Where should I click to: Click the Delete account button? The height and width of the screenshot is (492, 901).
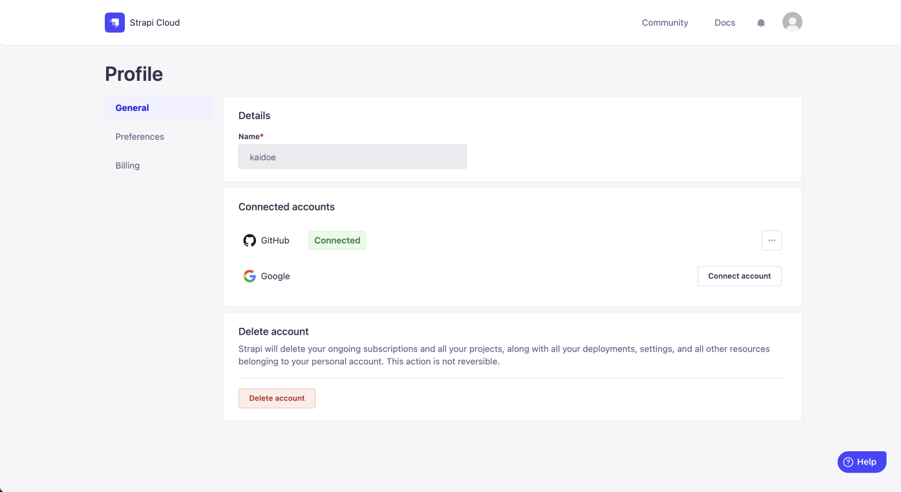point(277,398)
